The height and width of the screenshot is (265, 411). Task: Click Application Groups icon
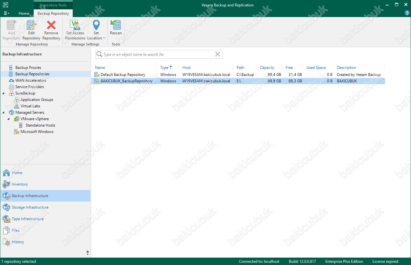pyautogui.click(x=16, y=100)
